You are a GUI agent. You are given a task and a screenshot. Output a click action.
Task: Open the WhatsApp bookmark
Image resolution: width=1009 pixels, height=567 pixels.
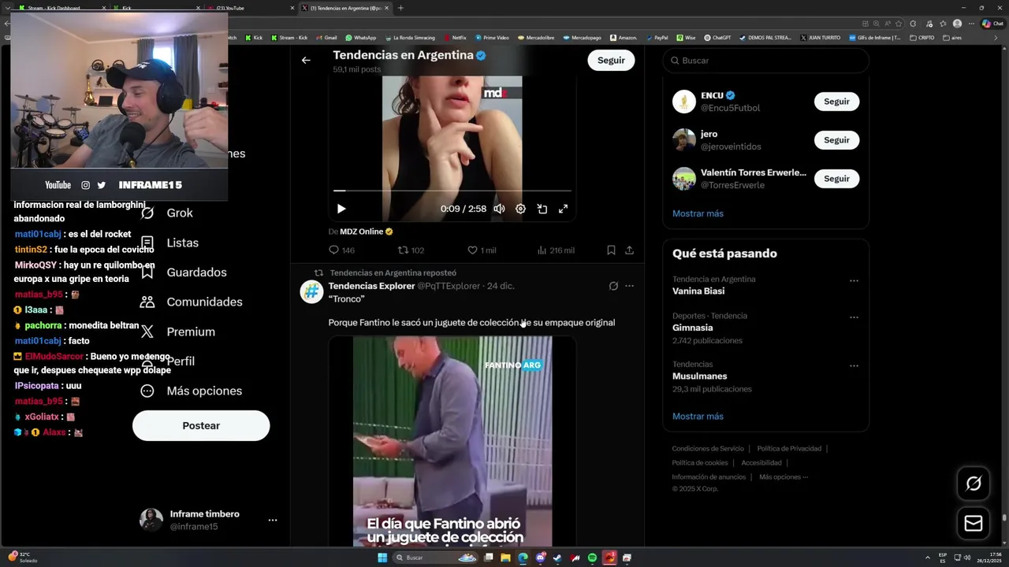pos(360,37)
